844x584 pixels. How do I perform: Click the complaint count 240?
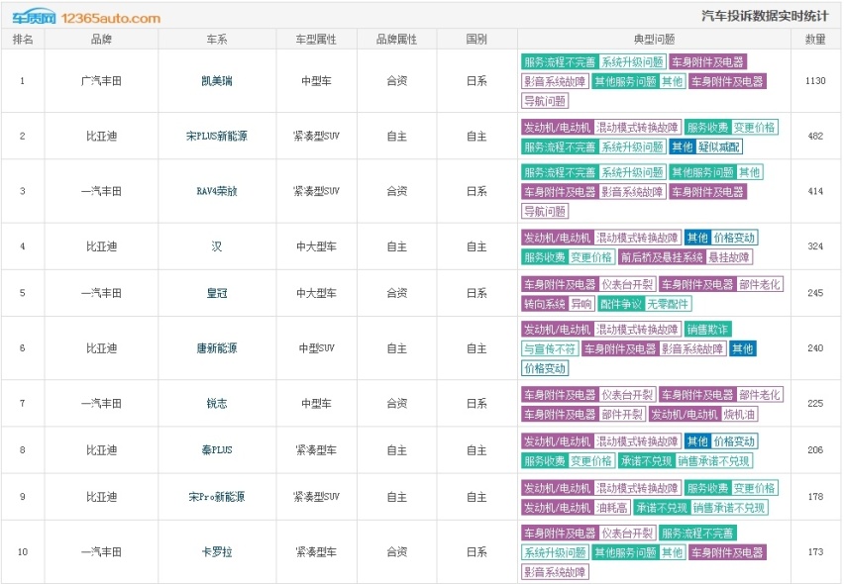tap(815, 348)
